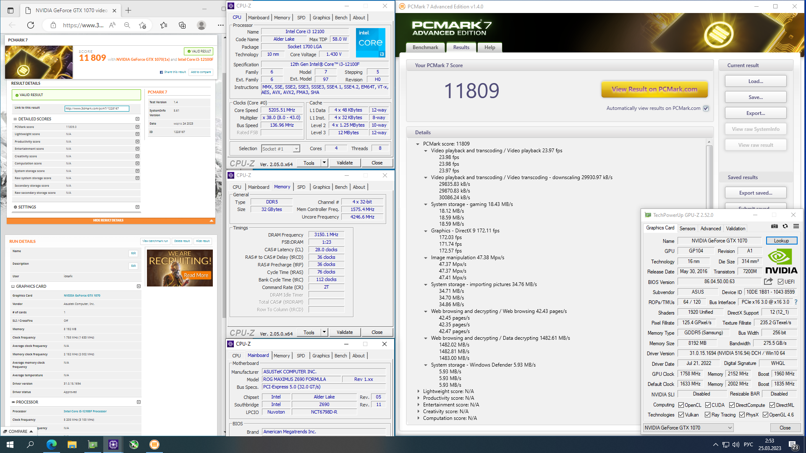Click the zoom out magnifier in address bar
Viewport: 806px width, 453px height.
point(127,25)
